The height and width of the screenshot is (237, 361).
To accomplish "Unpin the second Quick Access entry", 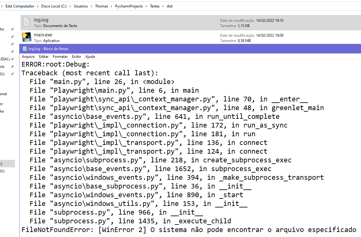I will pos(12,36).
